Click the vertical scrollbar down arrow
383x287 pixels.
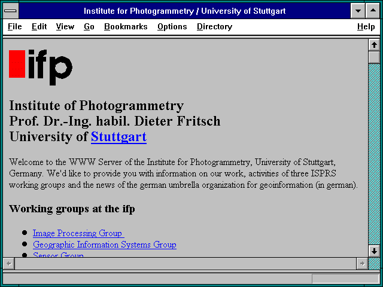[x=374, y=251]
